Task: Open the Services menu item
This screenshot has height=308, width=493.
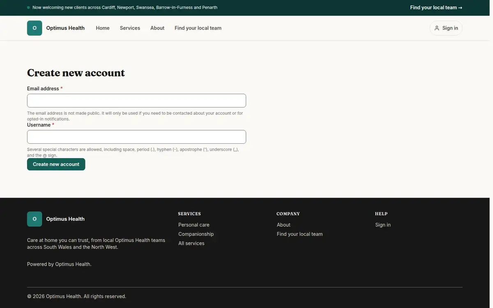Action: click(130, 28)
